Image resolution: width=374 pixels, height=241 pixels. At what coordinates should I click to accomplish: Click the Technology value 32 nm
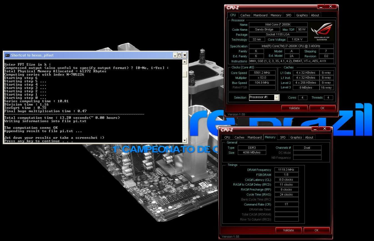pos(257,39)
